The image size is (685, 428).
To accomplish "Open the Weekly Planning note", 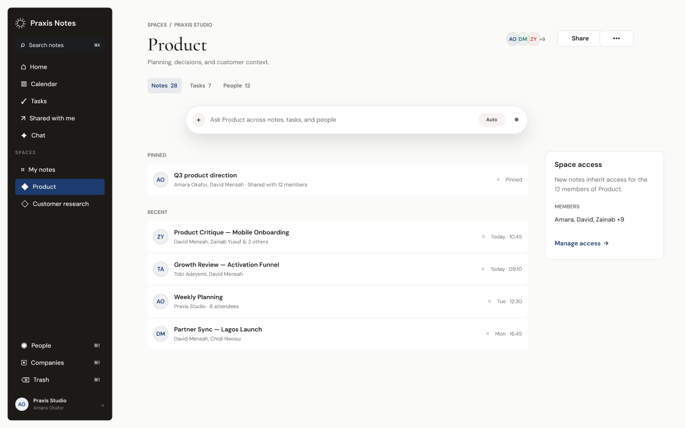I will (337, 301).
